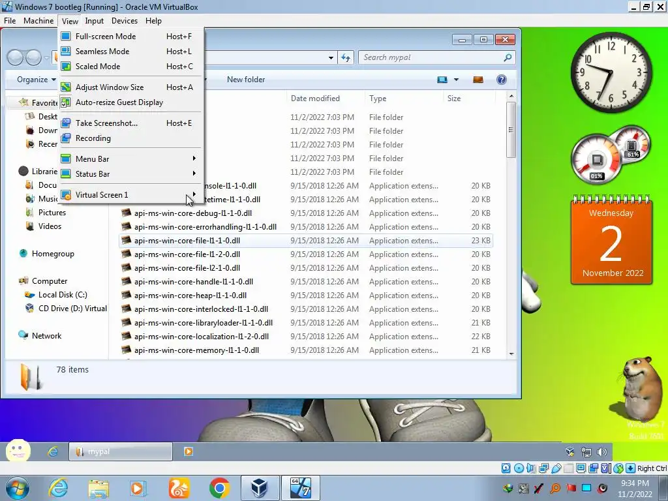Click the VirtualBox guest additions tray icon

tap(570, 451)
